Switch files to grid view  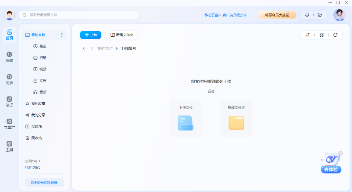pos(321,35)
